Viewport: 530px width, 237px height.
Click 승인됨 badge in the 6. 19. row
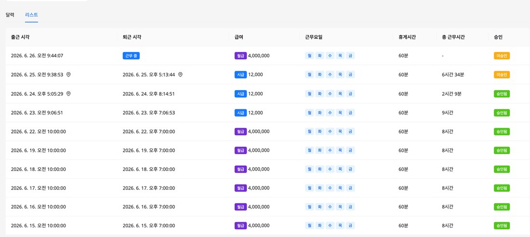(x=502, y=150)
